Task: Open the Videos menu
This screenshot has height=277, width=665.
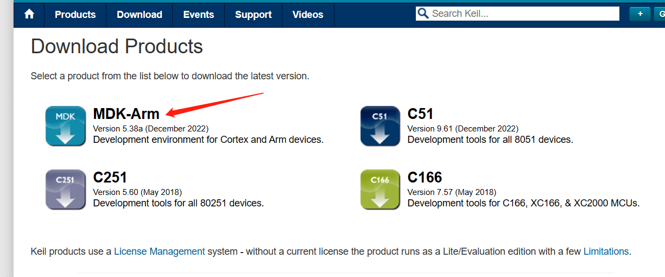Action: 308,15
